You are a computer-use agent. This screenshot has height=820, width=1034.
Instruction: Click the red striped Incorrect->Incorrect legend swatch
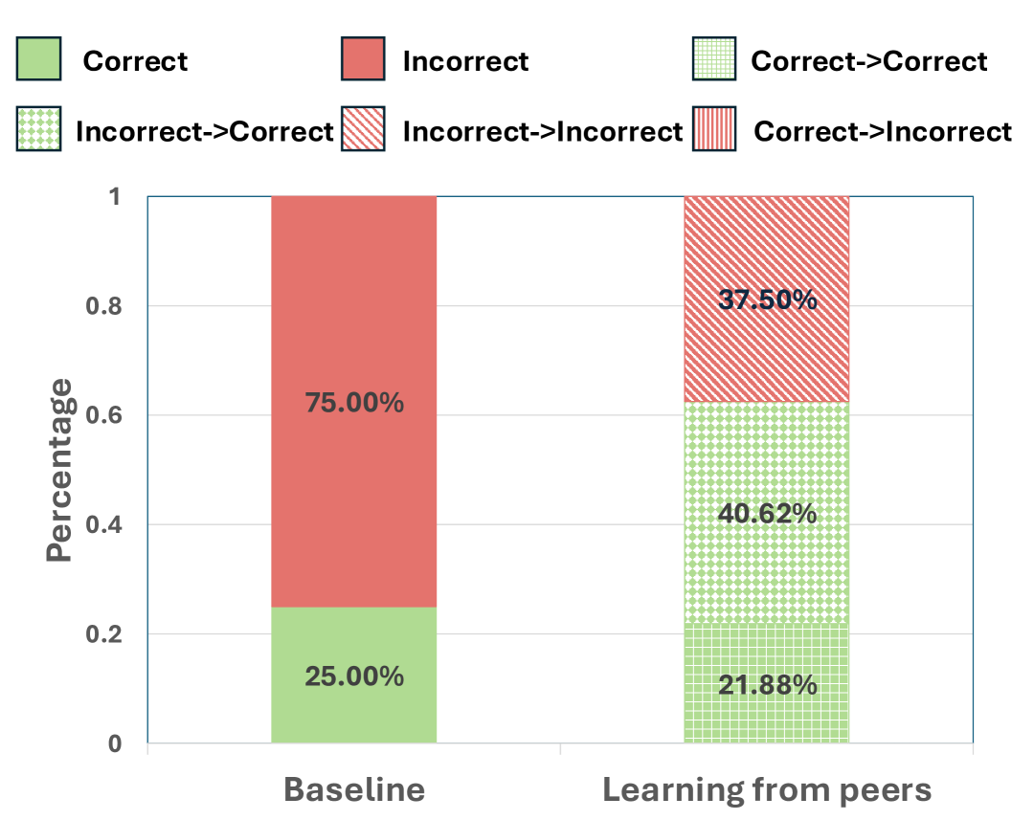point(364,129)
